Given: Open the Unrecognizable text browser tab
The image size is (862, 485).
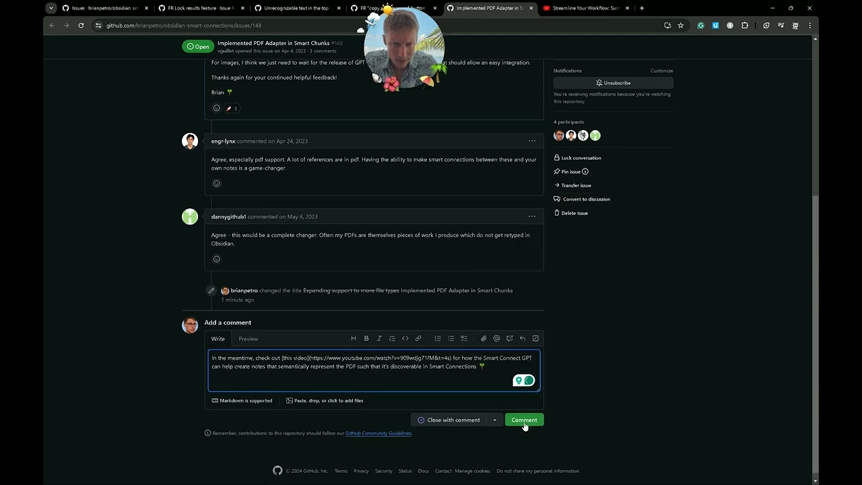Looking at the screenshot, I should point(297,8).
